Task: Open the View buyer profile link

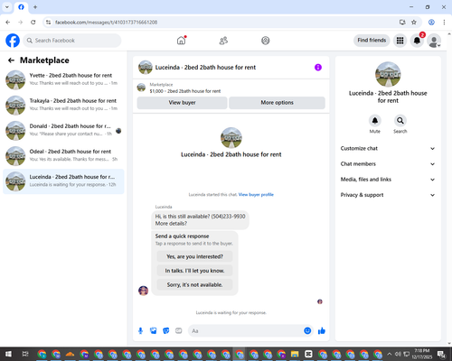Action: click(256, 195)
